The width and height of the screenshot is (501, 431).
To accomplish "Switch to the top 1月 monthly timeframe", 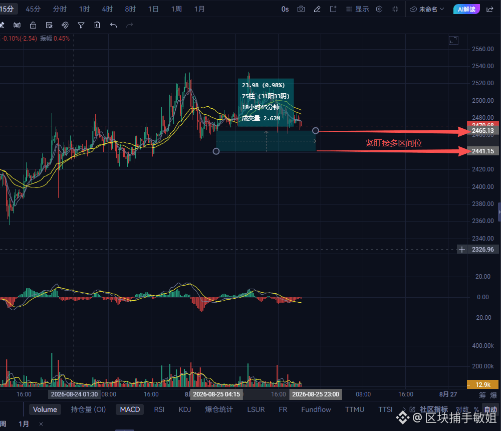I will tap(199, 9).
